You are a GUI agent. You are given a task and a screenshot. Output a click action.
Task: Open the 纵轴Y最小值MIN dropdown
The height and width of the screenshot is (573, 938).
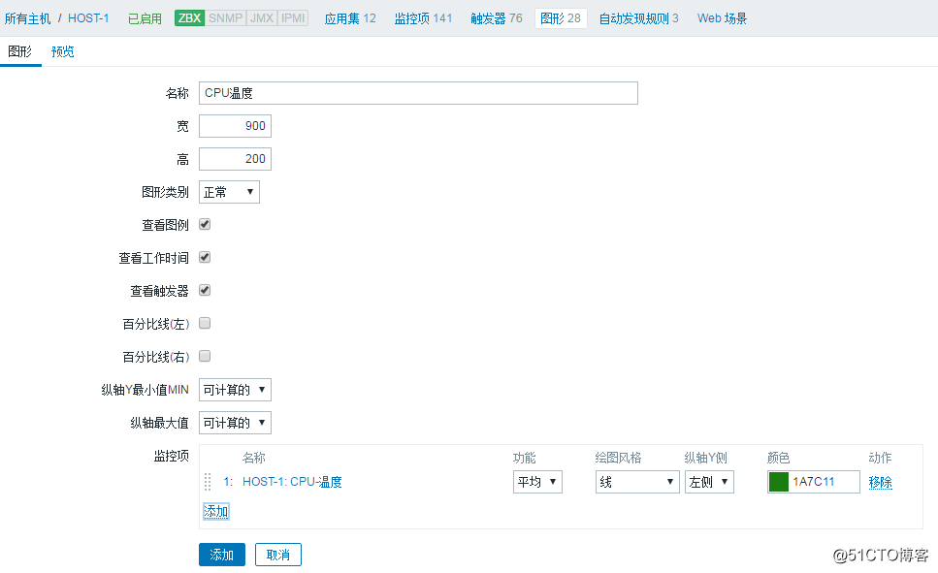tap(235, 390)
